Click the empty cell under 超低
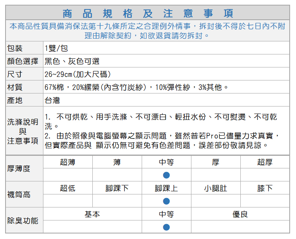This screenshot has height=239, width=296. point(67,201)
